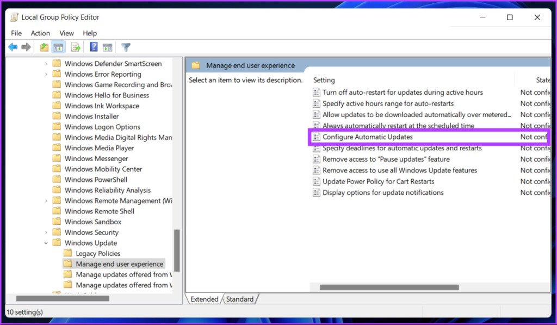Expand the Windows Defender SmartScreen node
The width and height of the screenshot is (557, 325).
46,64
